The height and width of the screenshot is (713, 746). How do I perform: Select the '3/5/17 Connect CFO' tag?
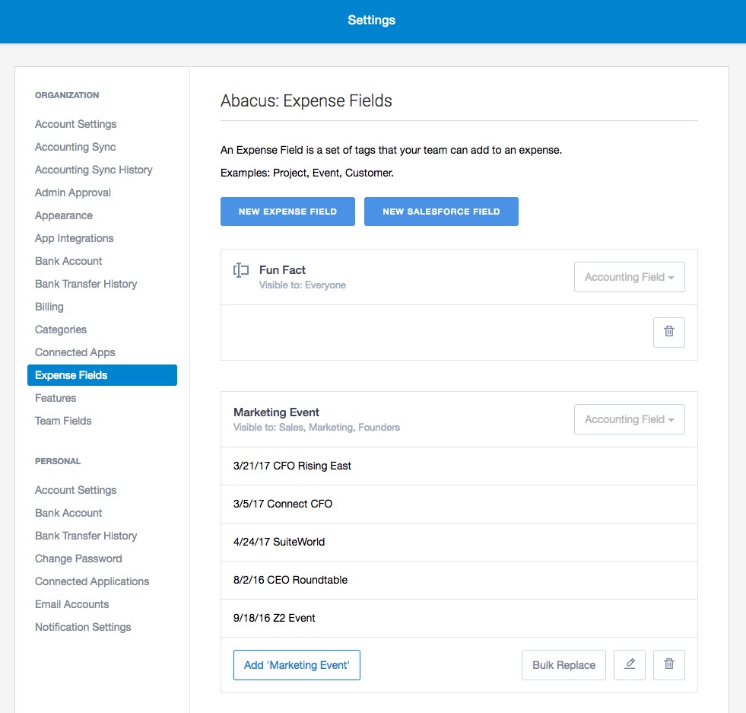pyautogui.click(x=459, y=504)
